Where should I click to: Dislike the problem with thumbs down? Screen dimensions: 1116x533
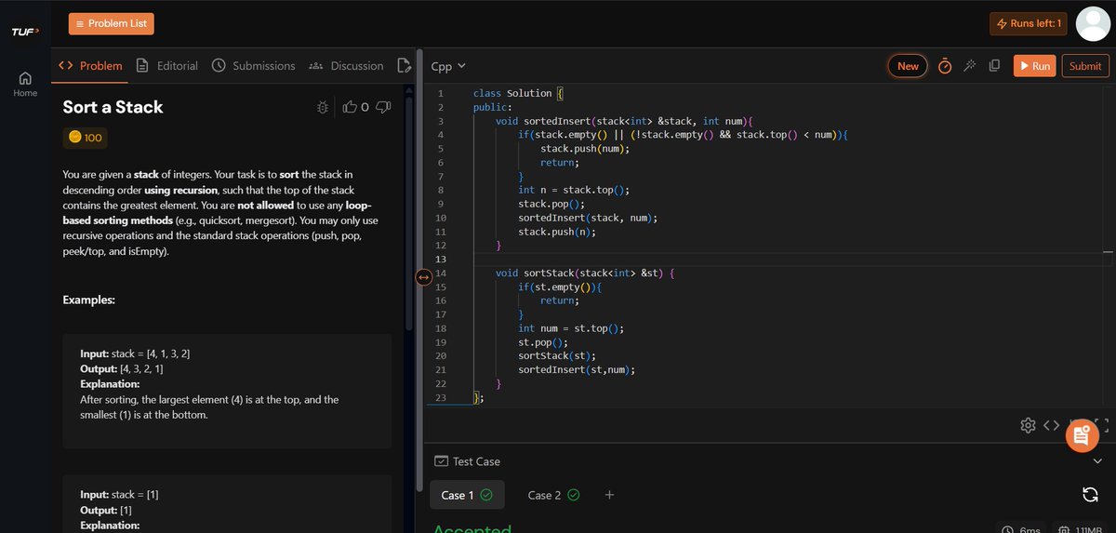(383, 107)
